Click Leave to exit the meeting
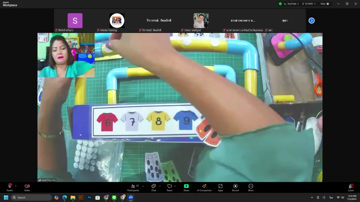Screen dimensions: 360x202 click(351, 187)
